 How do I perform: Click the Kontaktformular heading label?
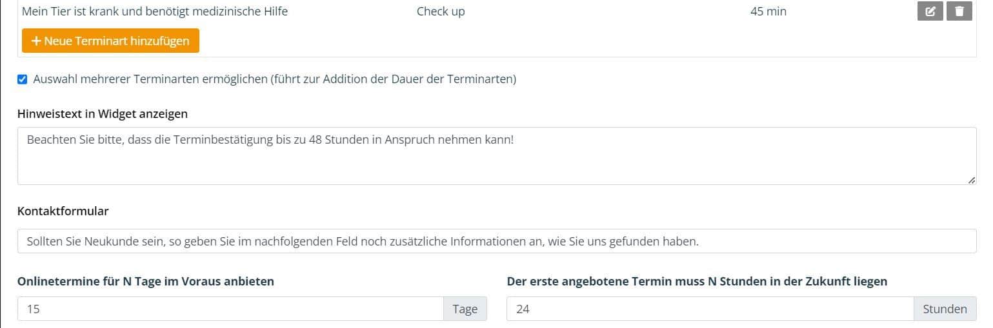click(x=63, y=211)
